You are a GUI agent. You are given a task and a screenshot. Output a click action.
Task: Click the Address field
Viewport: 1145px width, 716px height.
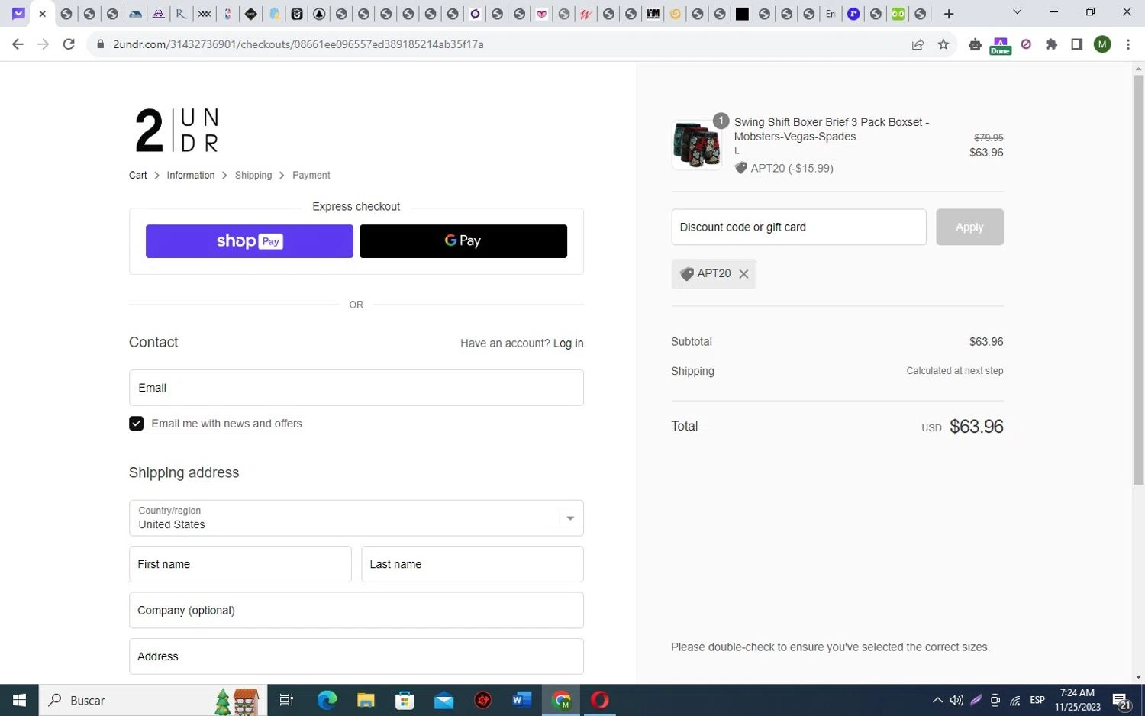pos(356,656)
